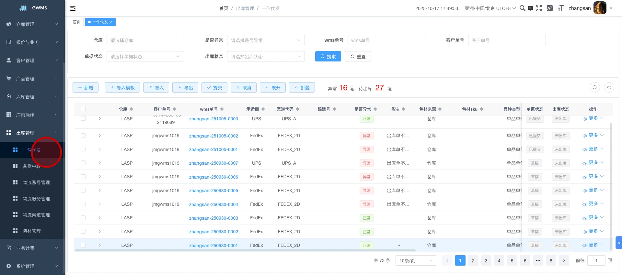This screenshot has height=275, width=622.
Task: Toggle search panel with round magnifier icon
Action: tap(595, 87)
